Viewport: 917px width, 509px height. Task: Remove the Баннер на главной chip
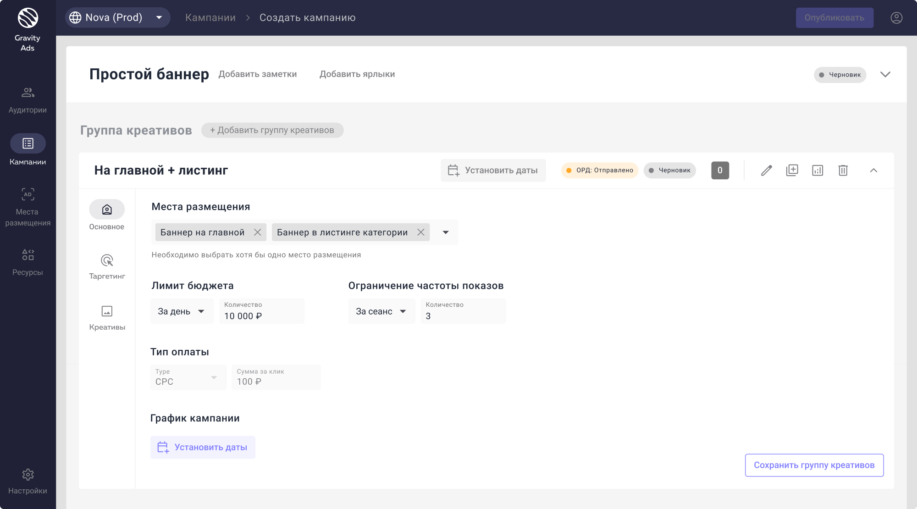[258, 232]
